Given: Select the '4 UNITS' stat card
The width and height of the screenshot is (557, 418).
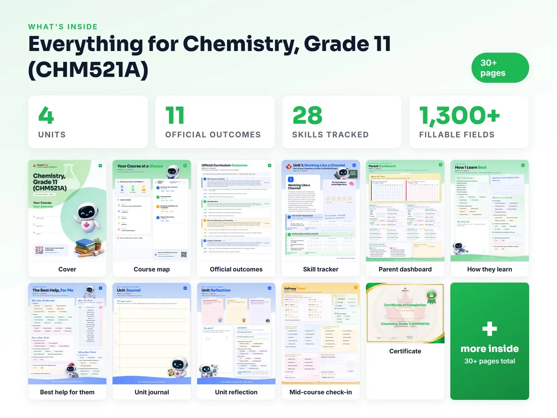Looking at the screenshot, I should click(88, 122).
